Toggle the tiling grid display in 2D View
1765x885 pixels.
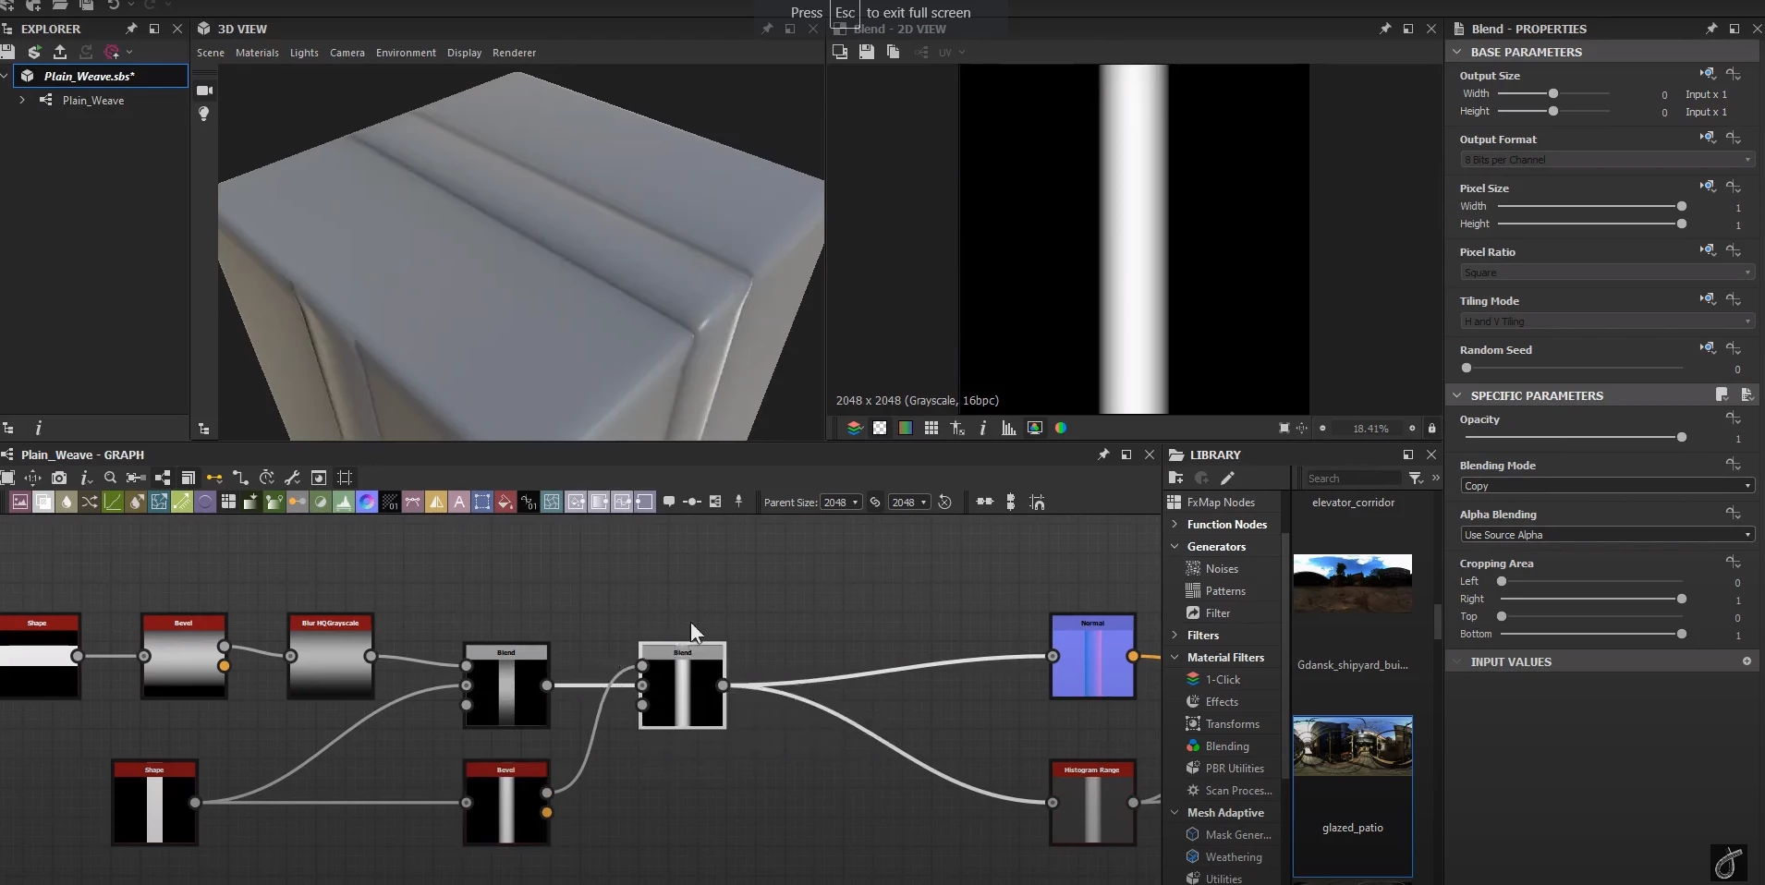point(931,428)
